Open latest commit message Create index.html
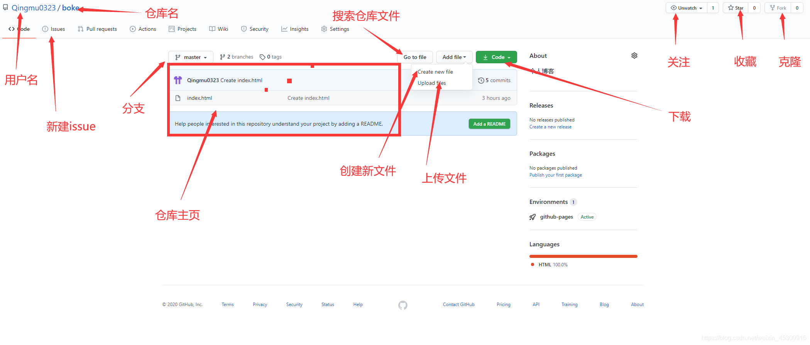810x345 pixels. 241,80
